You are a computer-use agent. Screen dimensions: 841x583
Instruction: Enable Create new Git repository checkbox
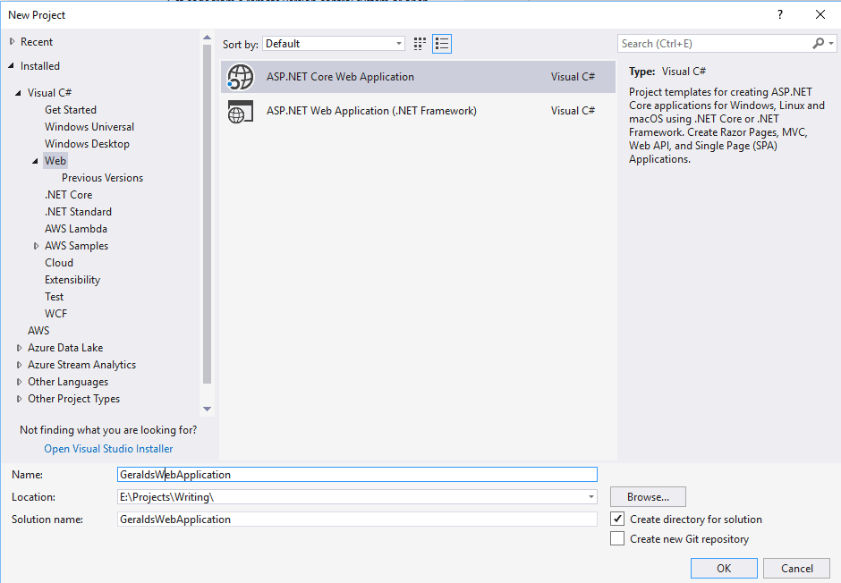tap(617, 538)
